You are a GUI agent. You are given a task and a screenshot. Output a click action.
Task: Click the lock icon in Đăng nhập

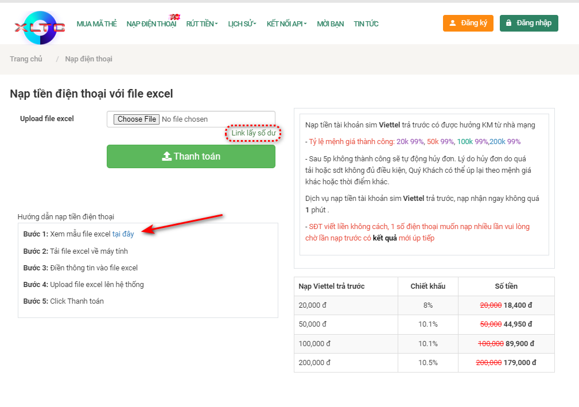click(x=508, y=23)
